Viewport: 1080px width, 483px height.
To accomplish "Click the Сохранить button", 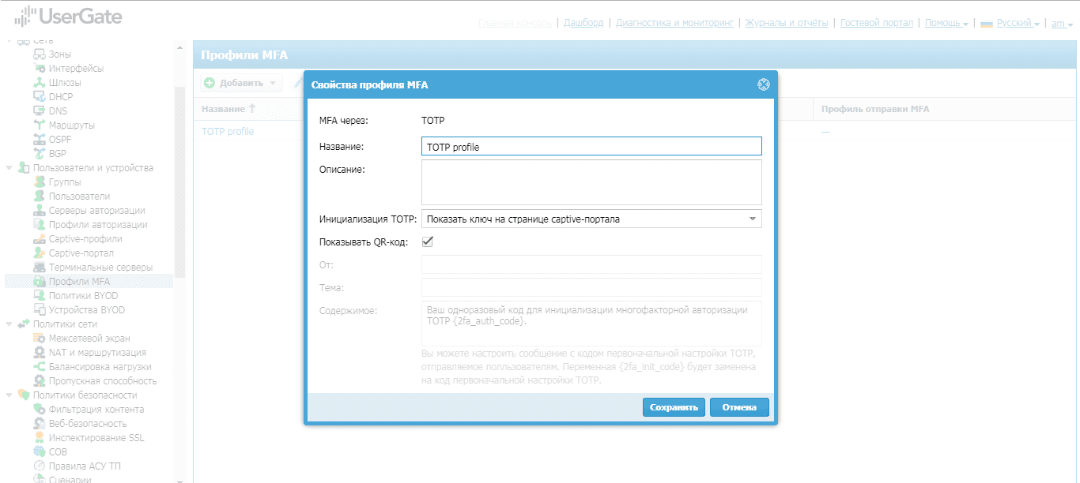I will pos(674,407).
